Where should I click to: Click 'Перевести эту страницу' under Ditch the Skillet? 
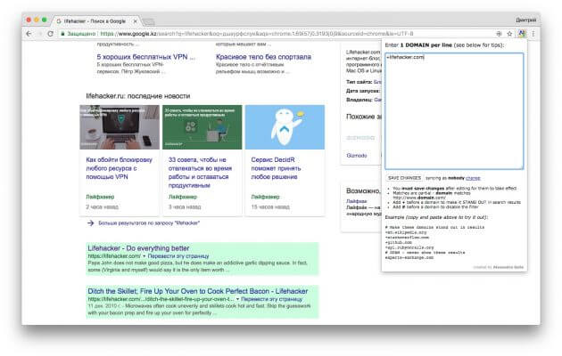[x=272, y=299]
